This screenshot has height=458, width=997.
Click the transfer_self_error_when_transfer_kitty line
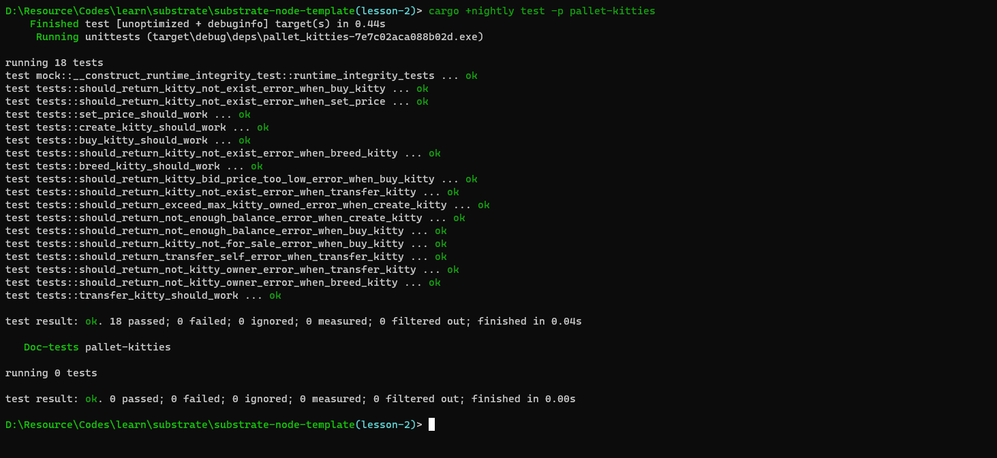coord(226,257)
